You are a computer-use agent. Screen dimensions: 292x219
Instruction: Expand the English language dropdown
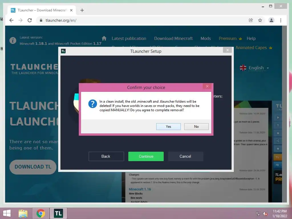[x=259, y=68]
